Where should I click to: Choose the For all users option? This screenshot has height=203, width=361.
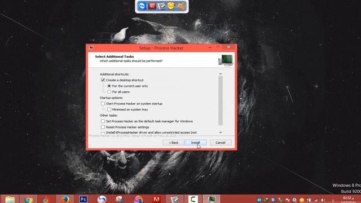[x=109, y=92]
